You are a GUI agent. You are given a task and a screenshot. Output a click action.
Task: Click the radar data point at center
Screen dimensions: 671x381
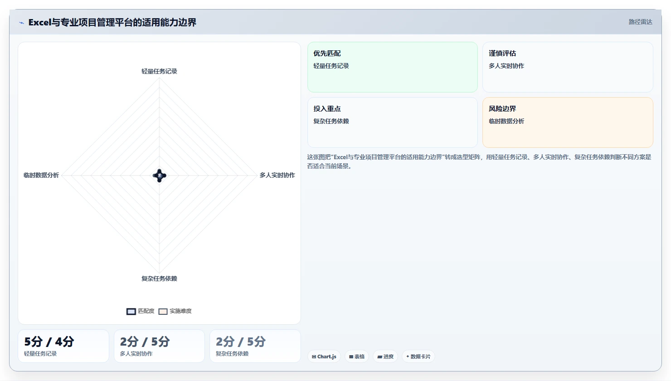[160, 176]
